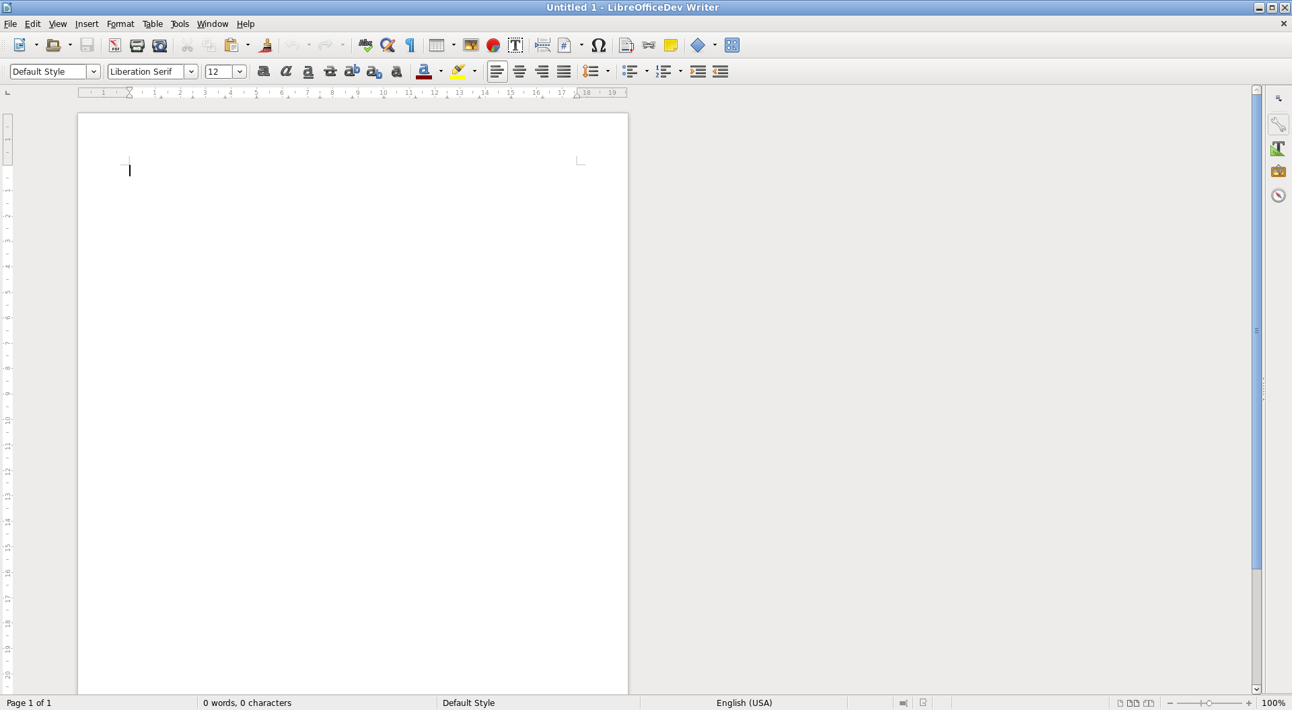Insert a text box from the toolbar
1292x710 pixels.
point(515,46)
